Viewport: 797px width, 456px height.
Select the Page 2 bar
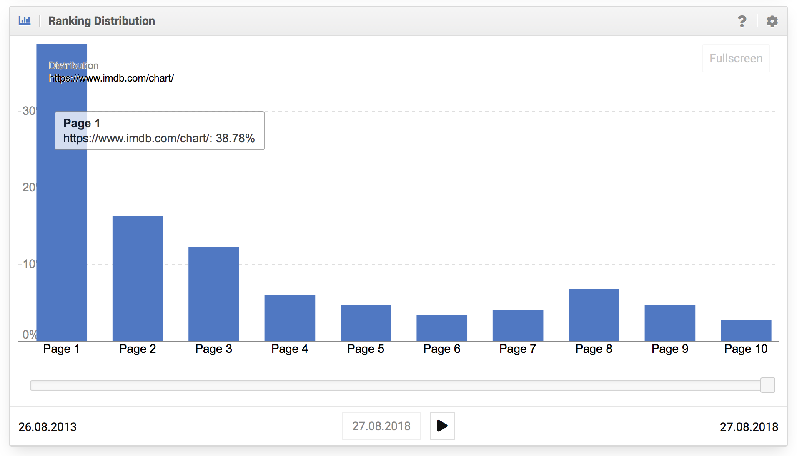138,278
